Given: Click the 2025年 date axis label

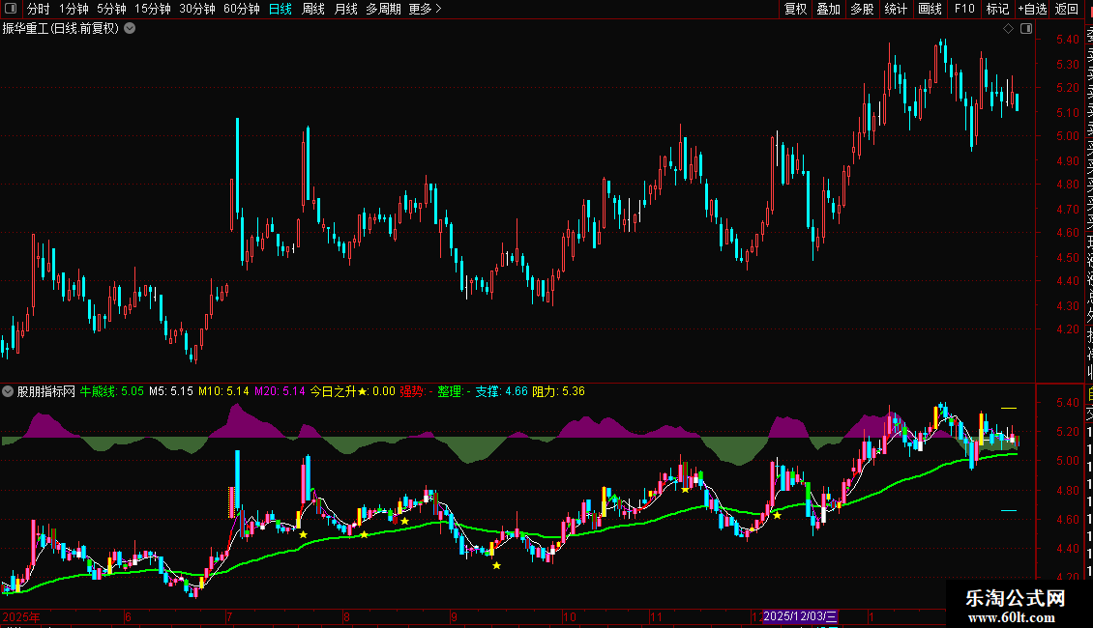Looking at the screenshot, I should [x=21, y=616].
